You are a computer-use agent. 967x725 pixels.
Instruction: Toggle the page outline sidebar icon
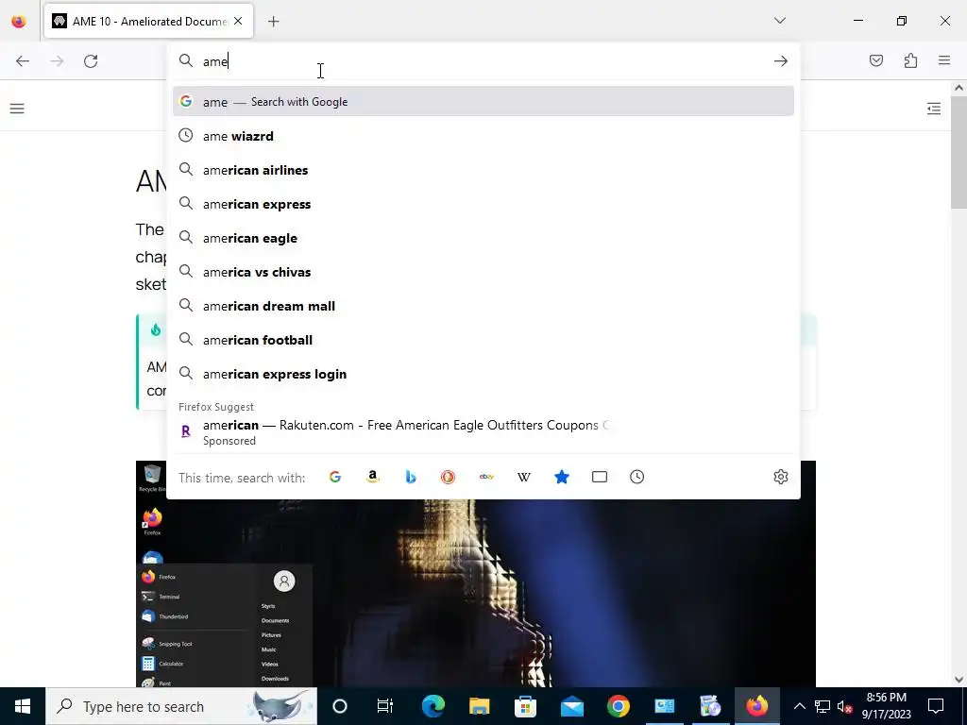coord(934,109)
